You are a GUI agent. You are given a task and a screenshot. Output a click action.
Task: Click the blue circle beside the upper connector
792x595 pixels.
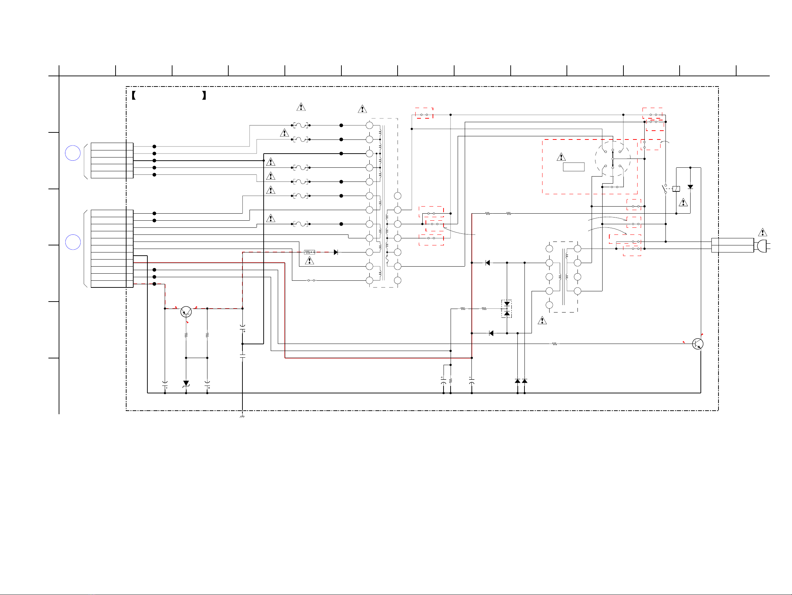pyautogui.click(x=73, y=153)
